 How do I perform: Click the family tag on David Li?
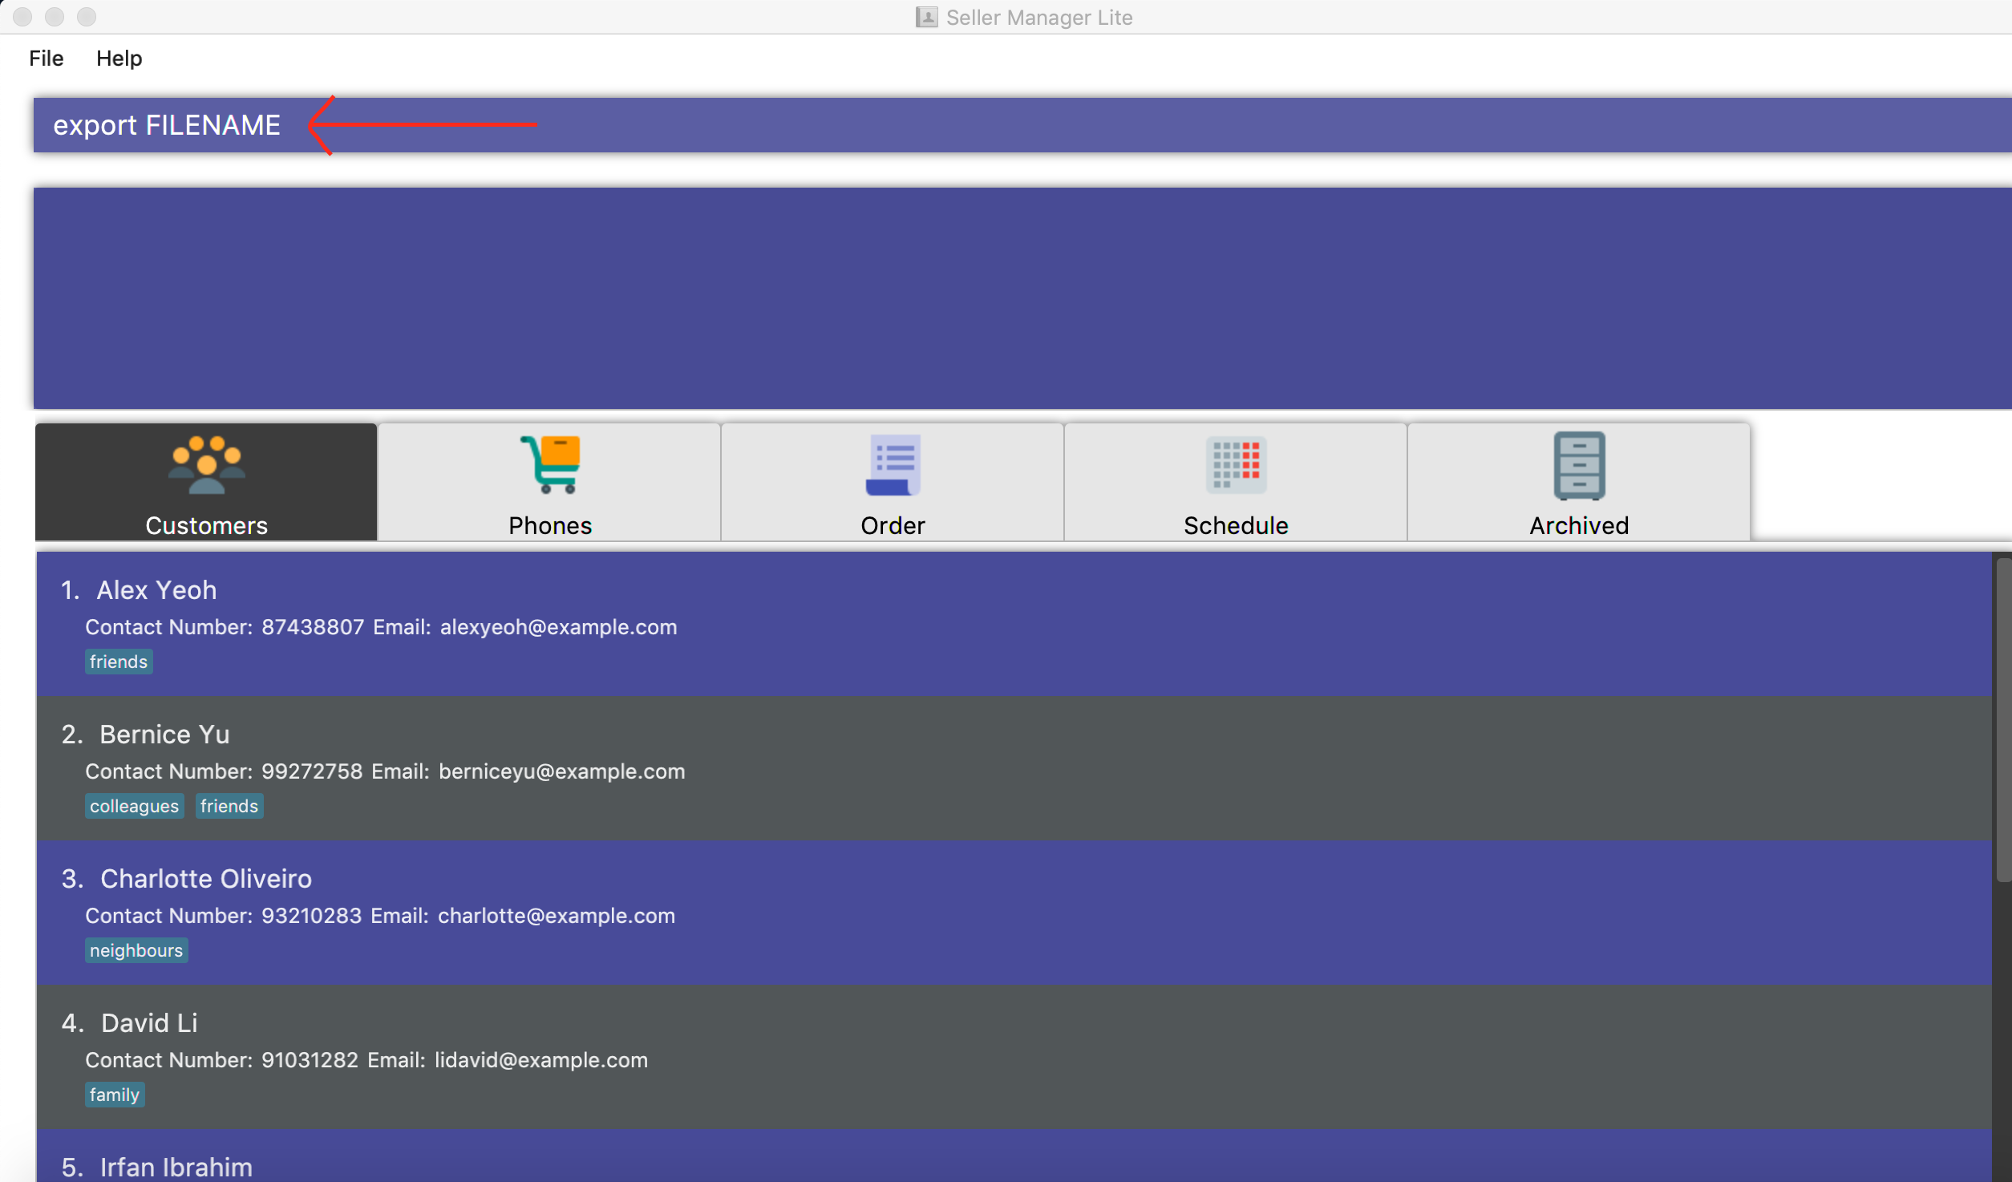tap(115, 1095)
